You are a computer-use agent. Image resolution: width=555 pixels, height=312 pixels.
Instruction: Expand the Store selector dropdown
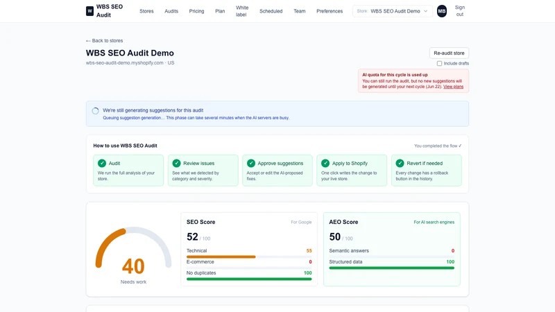click(x=392, y=11)
